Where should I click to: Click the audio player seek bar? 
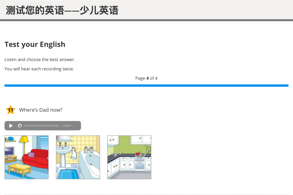41,126
